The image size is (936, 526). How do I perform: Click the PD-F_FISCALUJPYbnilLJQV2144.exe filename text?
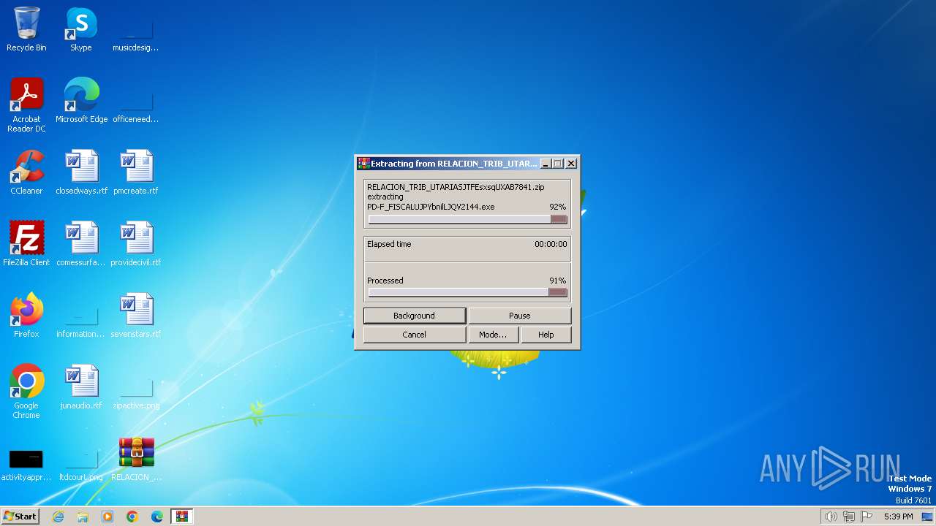click(431, 207)
